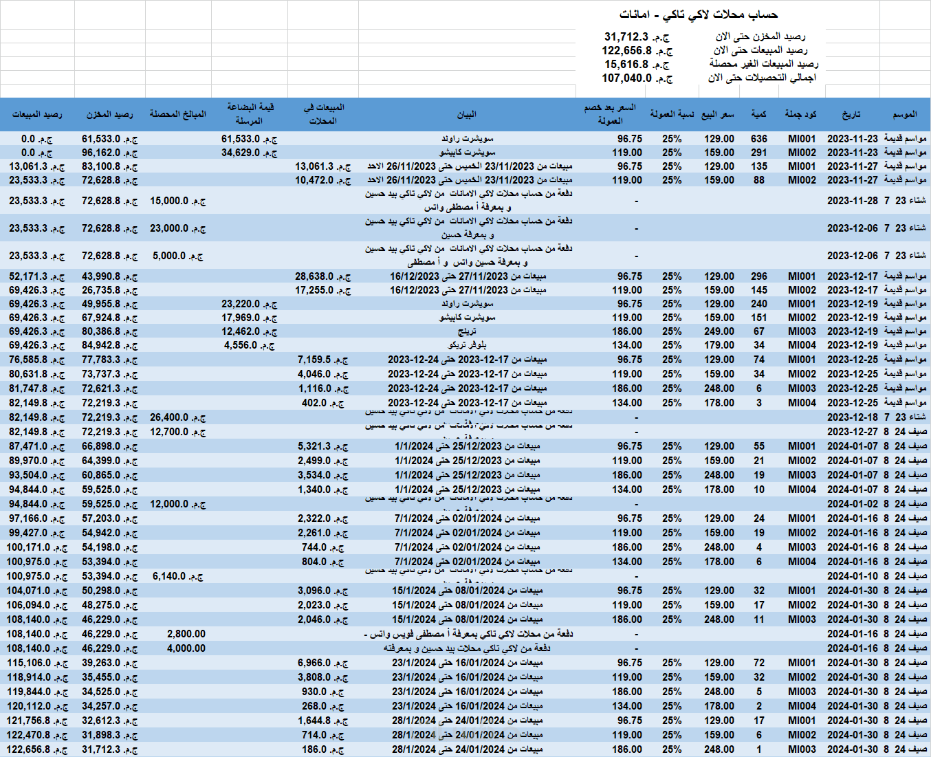This screenshot has height=757, width=931.
Task: Select sell price cell 179.00
Action: pos(719,344)
